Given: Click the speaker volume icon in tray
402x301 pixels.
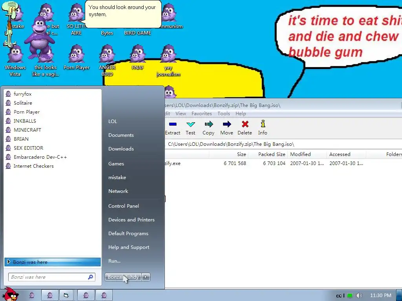Looking at the screenshot, I should [x=359, y=296].
